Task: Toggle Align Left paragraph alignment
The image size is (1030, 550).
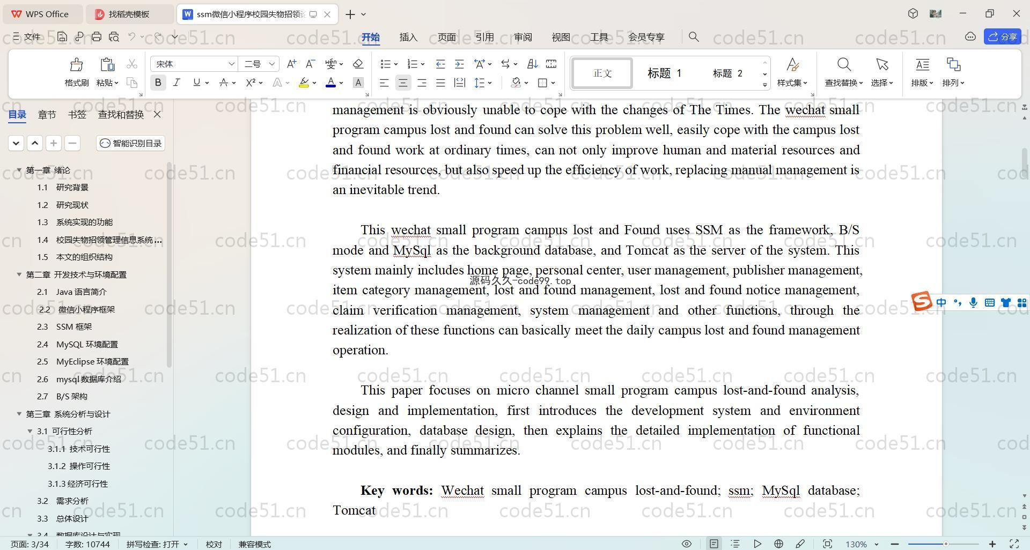Action: pos(384,83)
